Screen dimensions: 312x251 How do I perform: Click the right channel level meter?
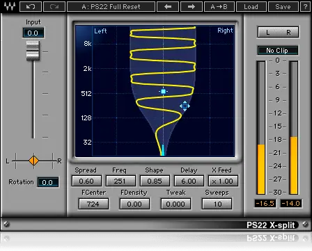click(x=294, y=128)
